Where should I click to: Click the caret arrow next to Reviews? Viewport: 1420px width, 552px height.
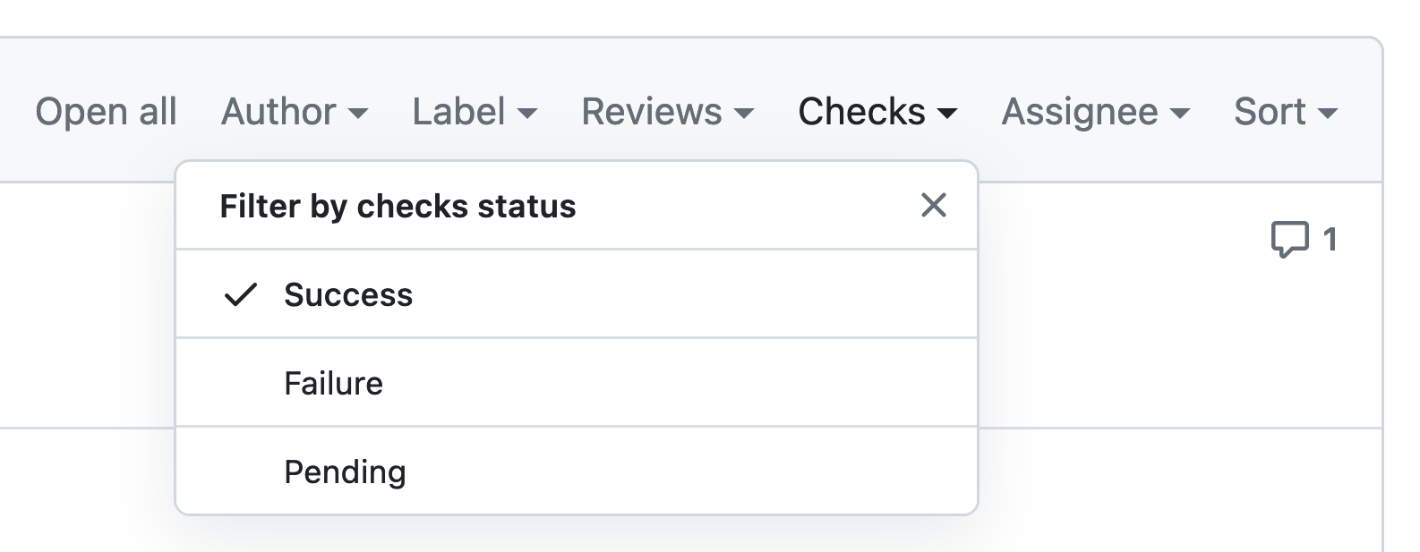744,114
